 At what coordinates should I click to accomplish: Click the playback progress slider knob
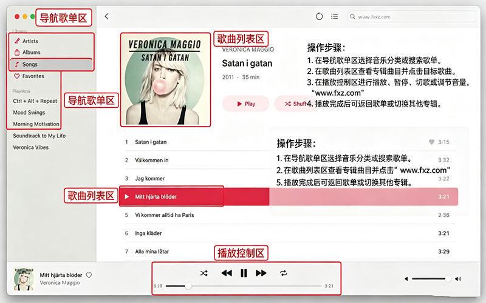(188, 286)
